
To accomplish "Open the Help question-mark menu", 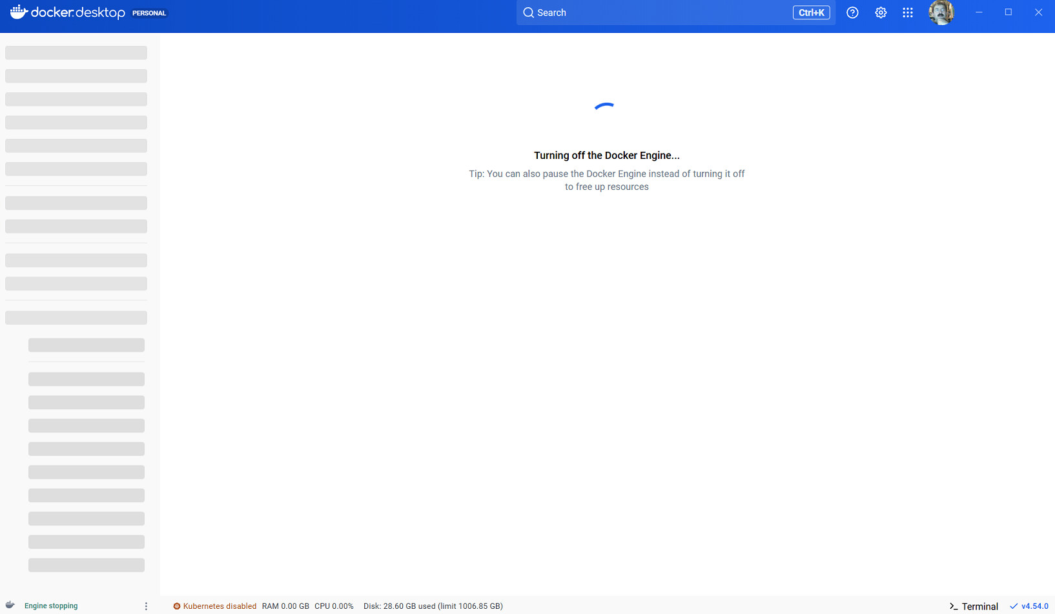I will point(852,12).
